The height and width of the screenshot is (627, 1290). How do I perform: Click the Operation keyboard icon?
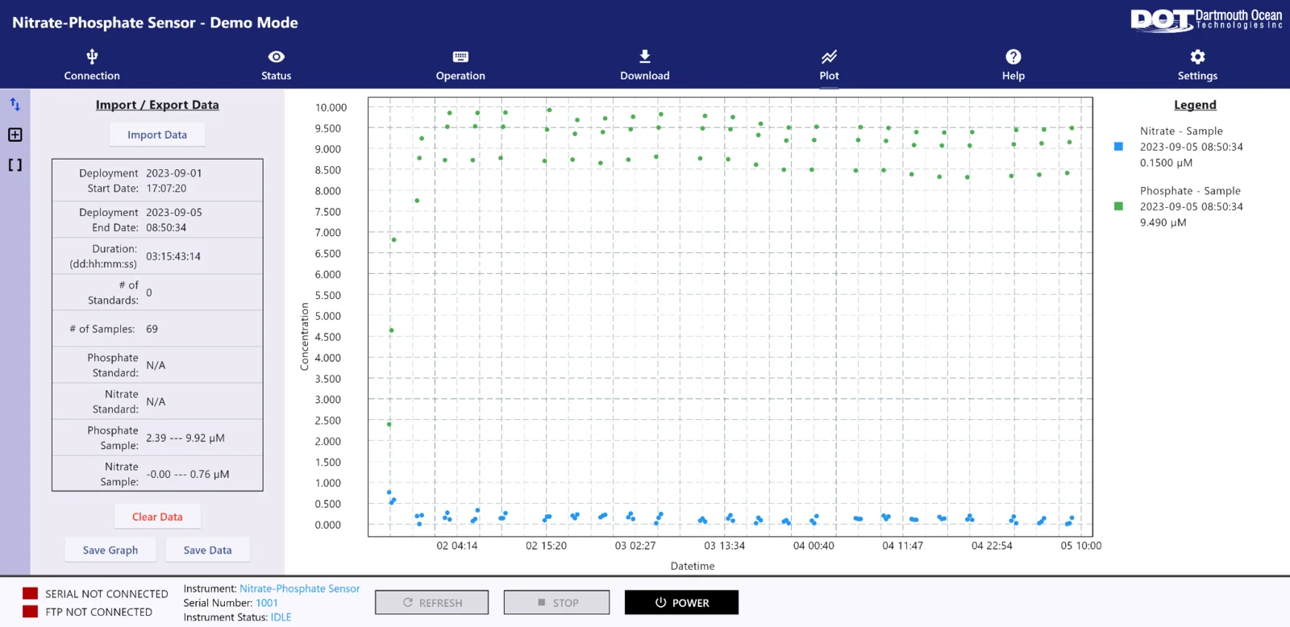[460, 56]
